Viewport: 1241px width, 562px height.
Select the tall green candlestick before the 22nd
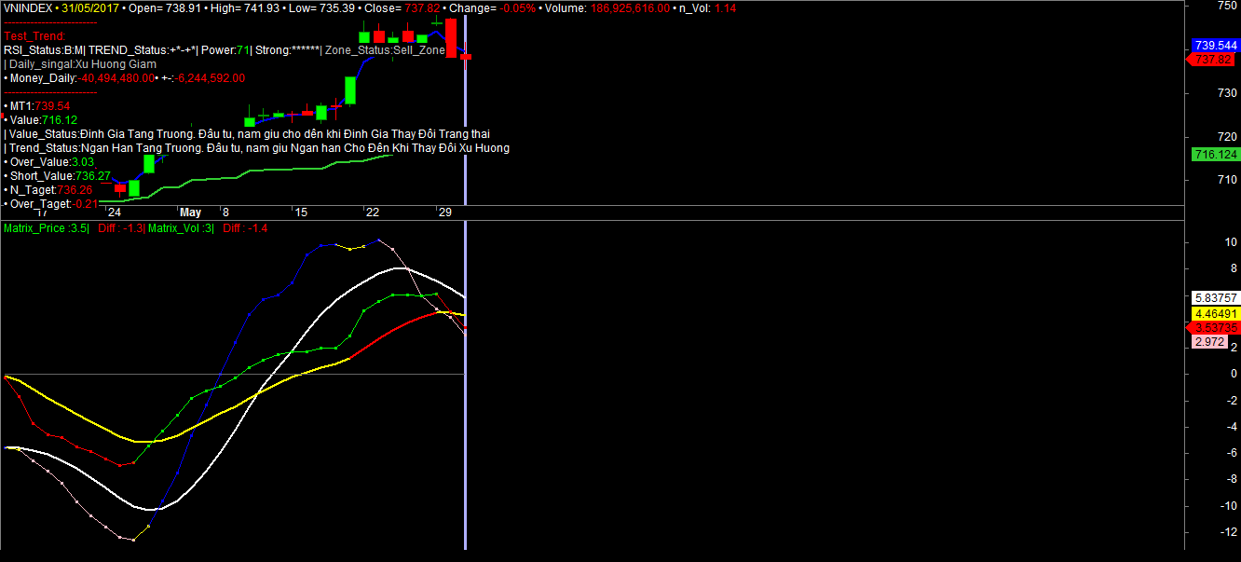350,89
